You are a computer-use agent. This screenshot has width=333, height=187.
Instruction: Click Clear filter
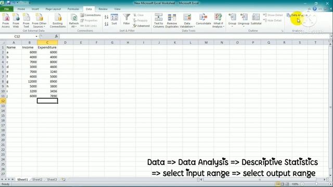(x=139, y=15)
